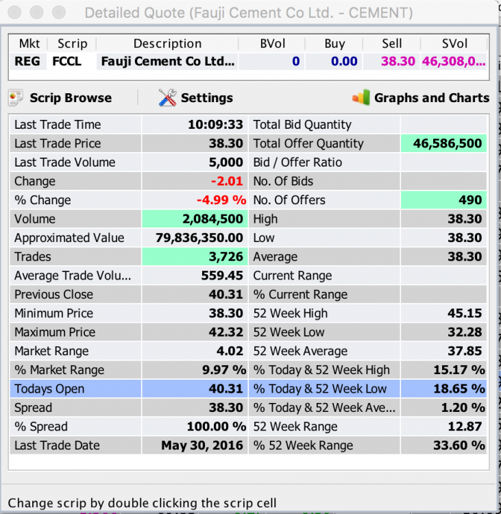Click the Description column header
Image resolution: width=501 pixels, height=514 pixels.
click(167, 43)
